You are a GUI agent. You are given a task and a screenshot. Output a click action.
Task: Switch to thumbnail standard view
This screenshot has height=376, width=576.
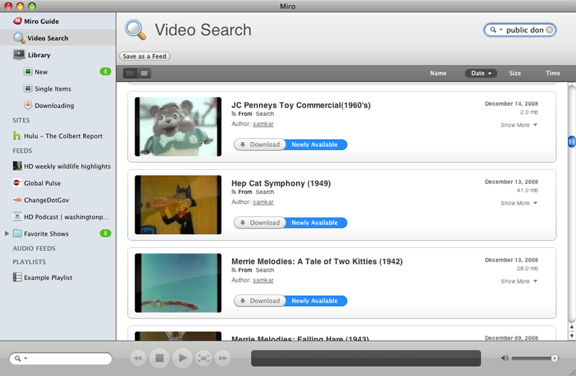(130, 73)
